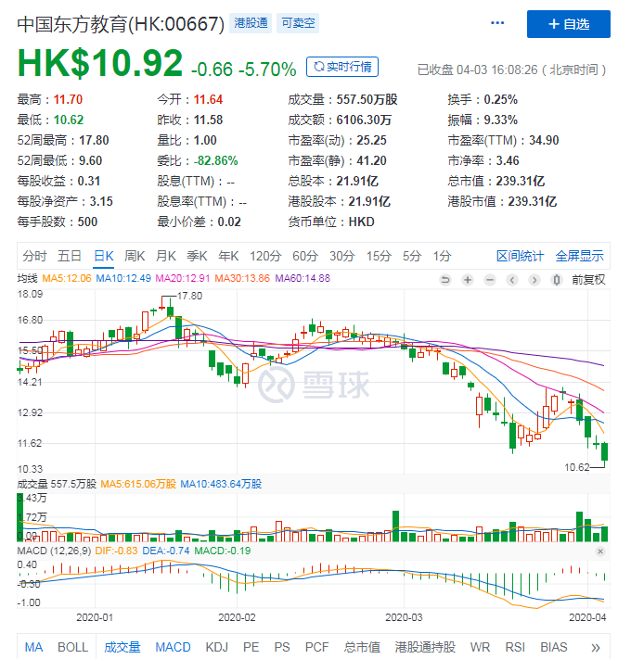
Task: Open the 前复权 adjustment dropdown
Action: pos(588,279)
